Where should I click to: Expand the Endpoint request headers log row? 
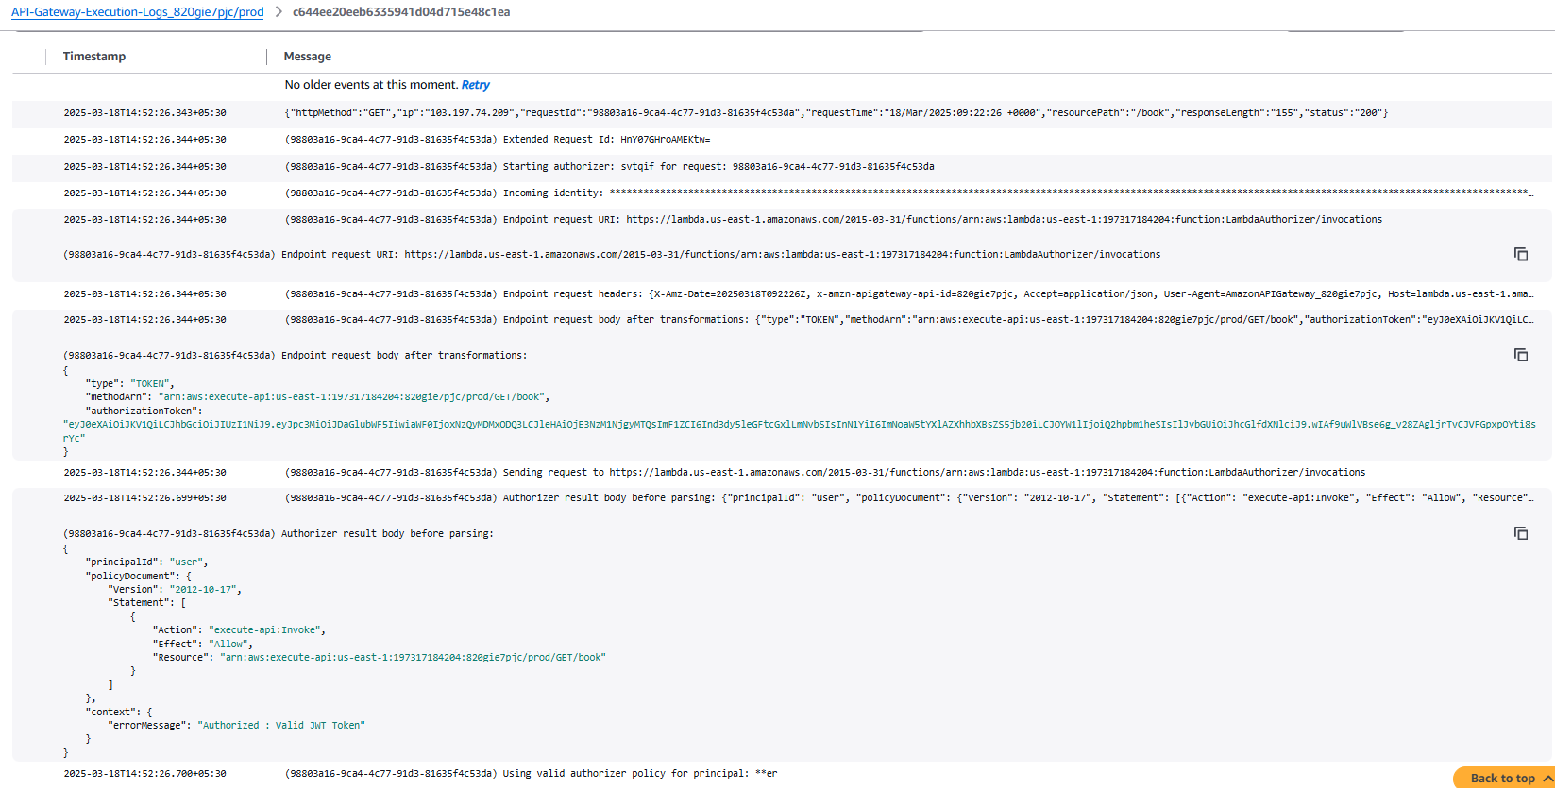pos(782,294)
